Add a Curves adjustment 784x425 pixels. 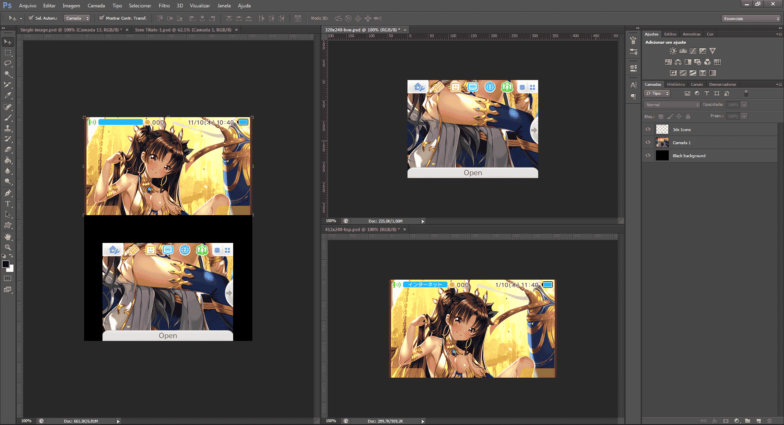tap(693, 51)
